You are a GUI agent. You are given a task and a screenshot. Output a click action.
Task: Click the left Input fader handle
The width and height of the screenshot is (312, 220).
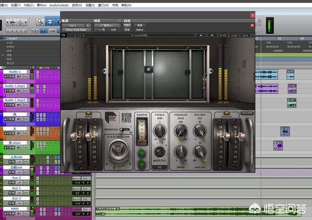(74, 136)
